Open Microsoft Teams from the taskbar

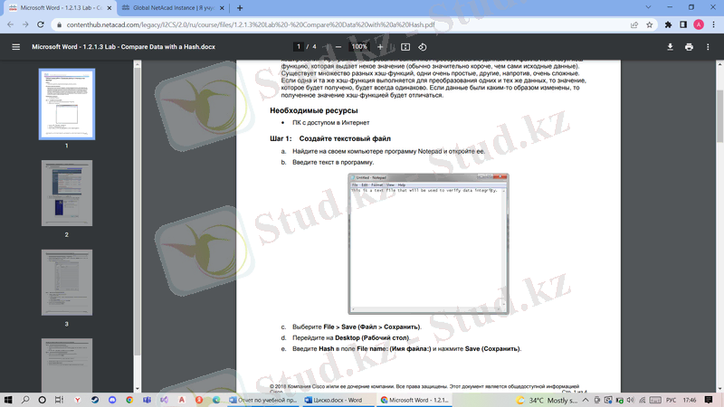point(147,400)
